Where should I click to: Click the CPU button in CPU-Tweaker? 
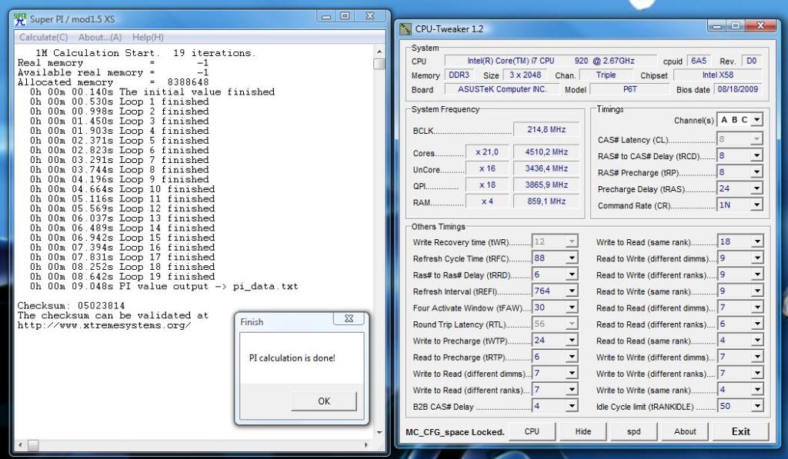pyautogui.click(x=532, y=431)
